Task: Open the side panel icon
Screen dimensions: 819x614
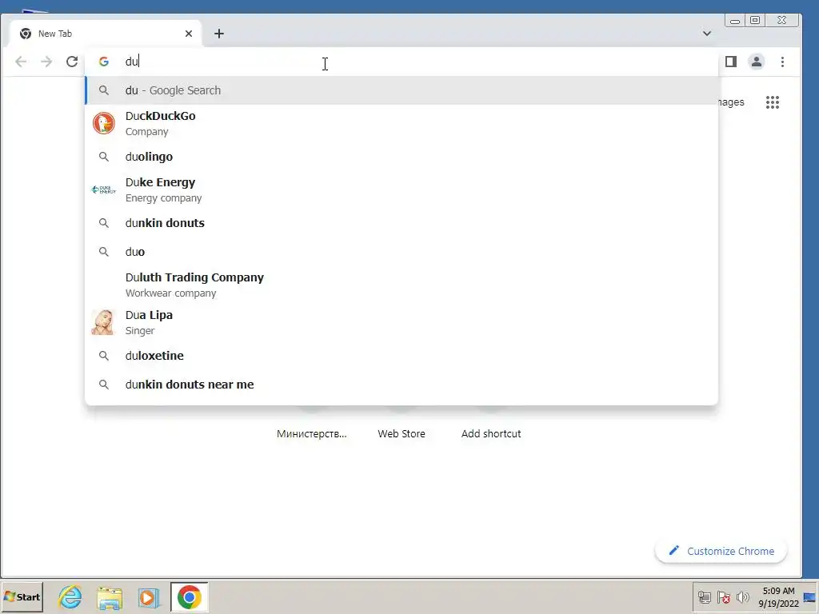Action: pos(731,62)
